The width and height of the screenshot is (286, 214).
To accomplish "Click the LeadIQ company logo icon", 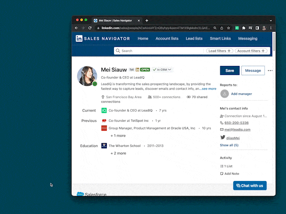I will coord(104,111).
